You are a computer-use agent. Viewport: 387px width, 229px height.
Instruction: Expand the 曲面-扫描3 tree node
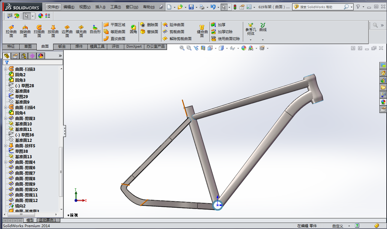point(5,69)
